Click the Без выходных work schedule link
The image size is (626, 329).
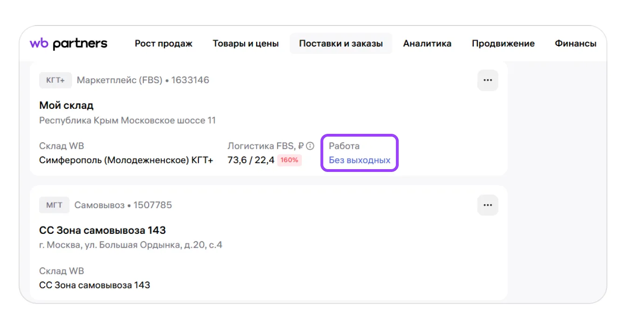click(359, 160)
